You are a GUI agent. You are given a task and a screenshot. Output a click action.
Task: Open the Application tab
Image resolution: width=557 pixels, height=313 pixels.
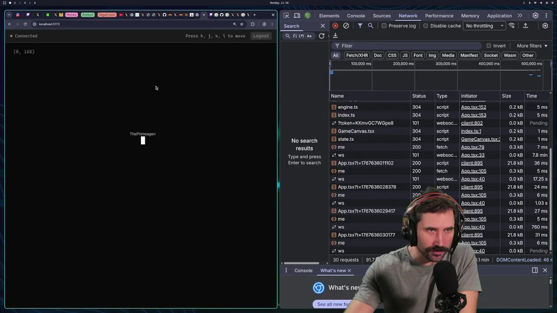tap(499, 16)
